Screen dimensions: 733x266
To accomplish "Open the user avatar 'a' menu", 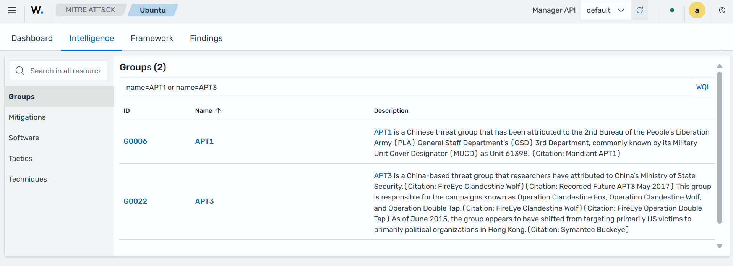I will coord(697,10).
